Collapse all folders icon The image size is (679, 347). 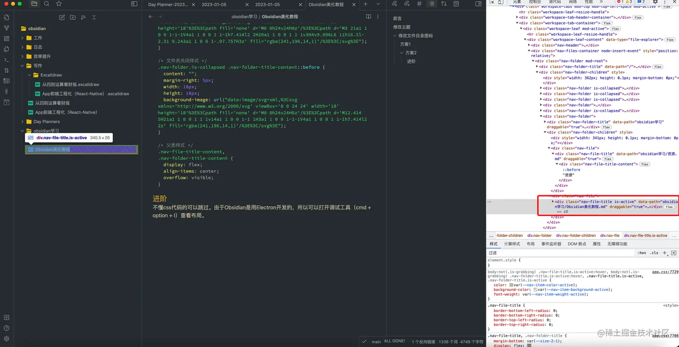pyautogui.click(x=94, y=17)
